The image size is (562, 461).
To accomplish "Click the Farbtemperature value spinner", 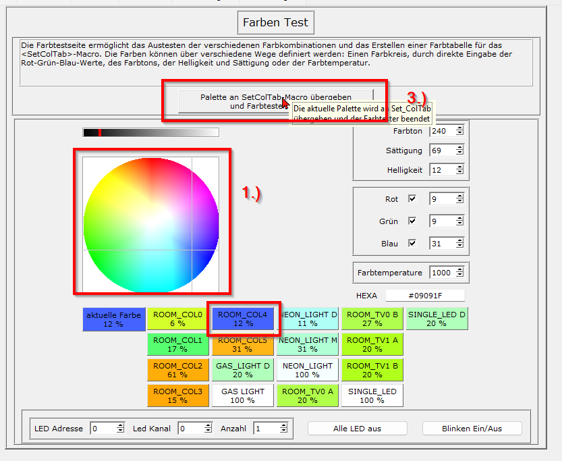I will pos(442,273).
